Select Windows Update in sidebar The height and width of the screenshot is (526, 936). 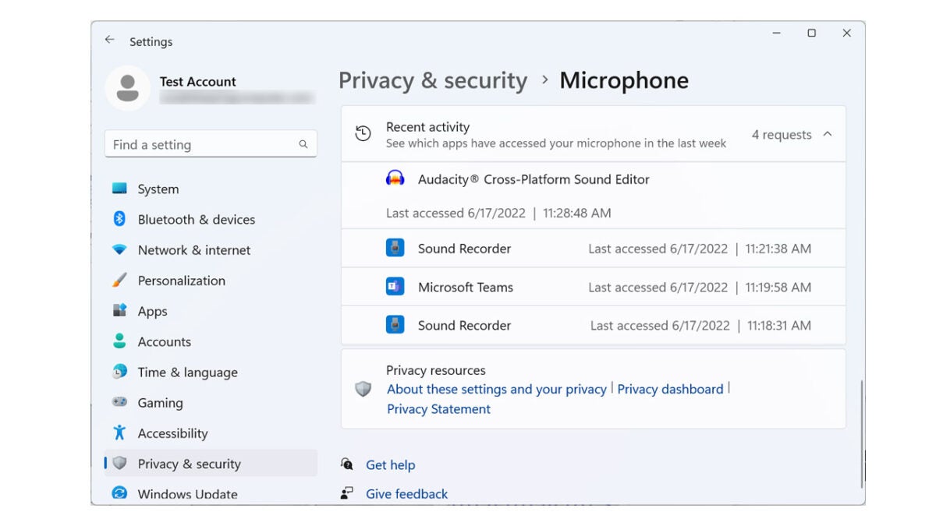(x=211, y=493)
